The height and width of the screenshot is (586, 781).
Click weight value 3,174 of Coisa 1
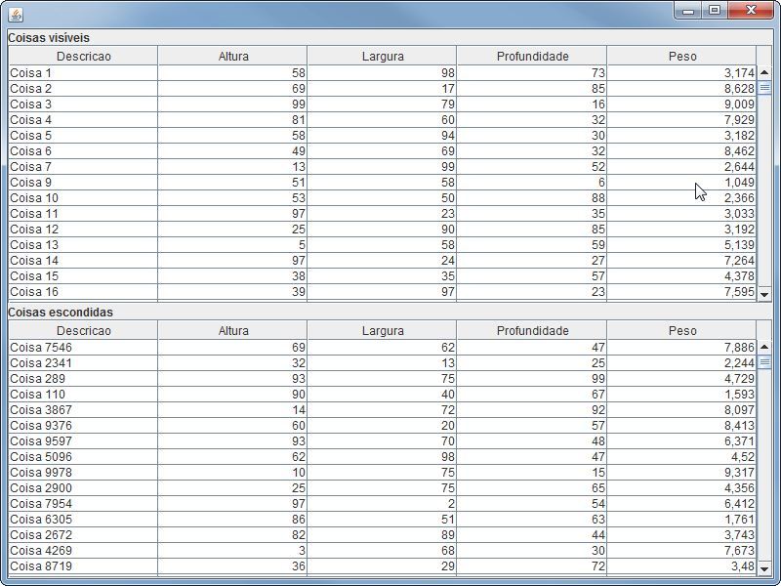click(x=681, y=72)
